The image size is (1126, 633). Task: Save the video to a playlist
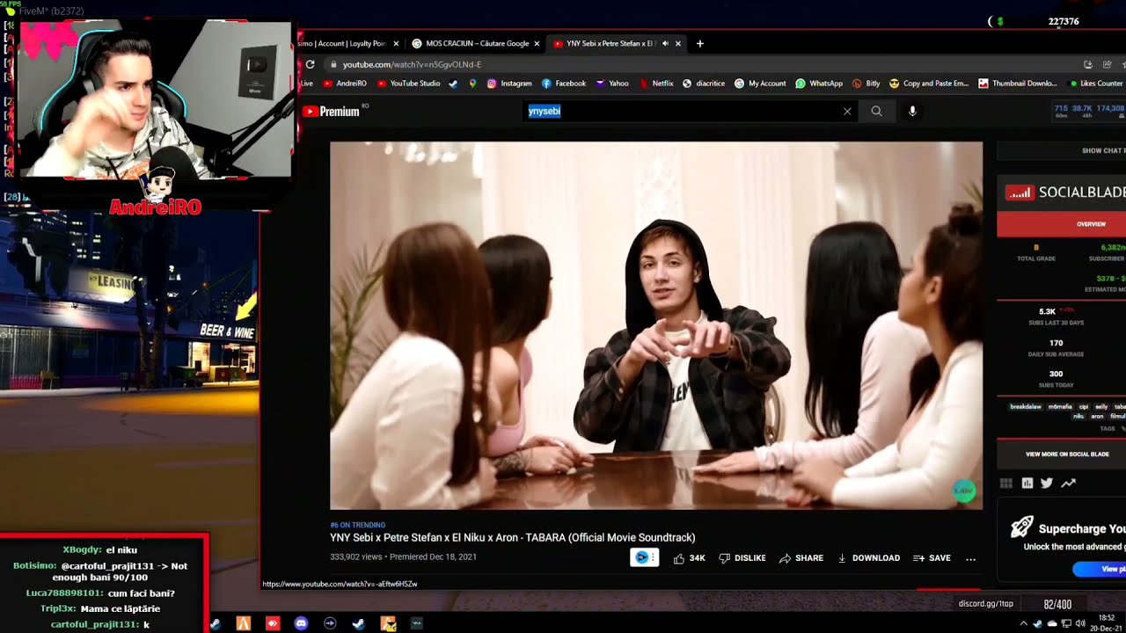[x=932, y=558]
